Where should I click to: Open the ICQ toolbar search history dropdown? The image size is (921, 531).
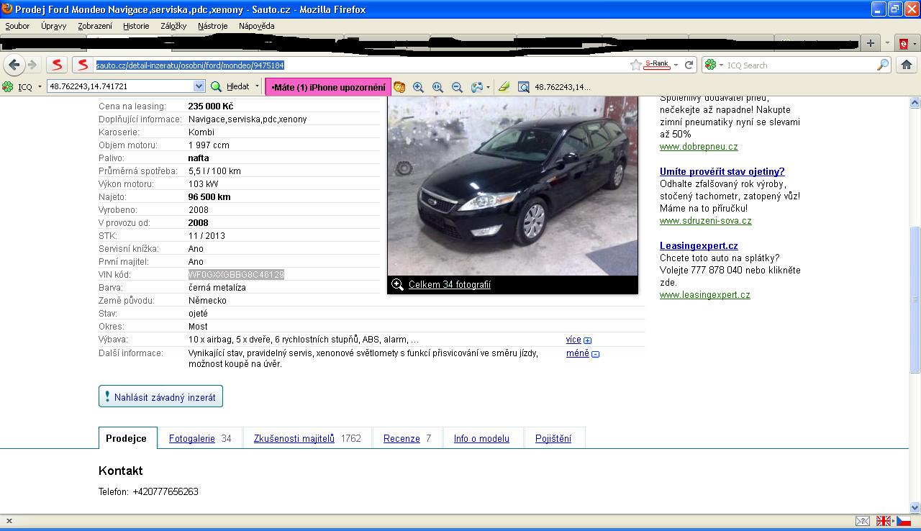tap(199, 86)
